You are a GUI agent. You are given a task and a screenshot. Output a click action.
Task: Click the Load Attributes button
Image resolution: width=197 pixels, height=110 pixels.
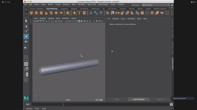tap(139, 99)
